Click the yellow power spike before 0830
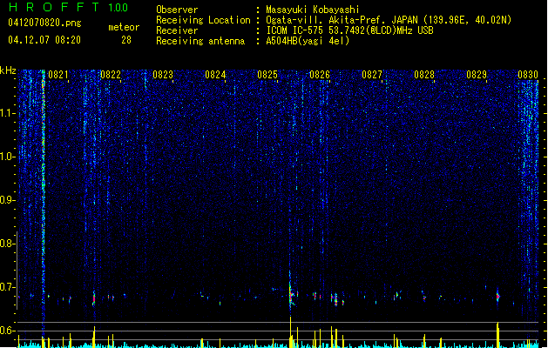The image size is (548, 348). point(497,335)
